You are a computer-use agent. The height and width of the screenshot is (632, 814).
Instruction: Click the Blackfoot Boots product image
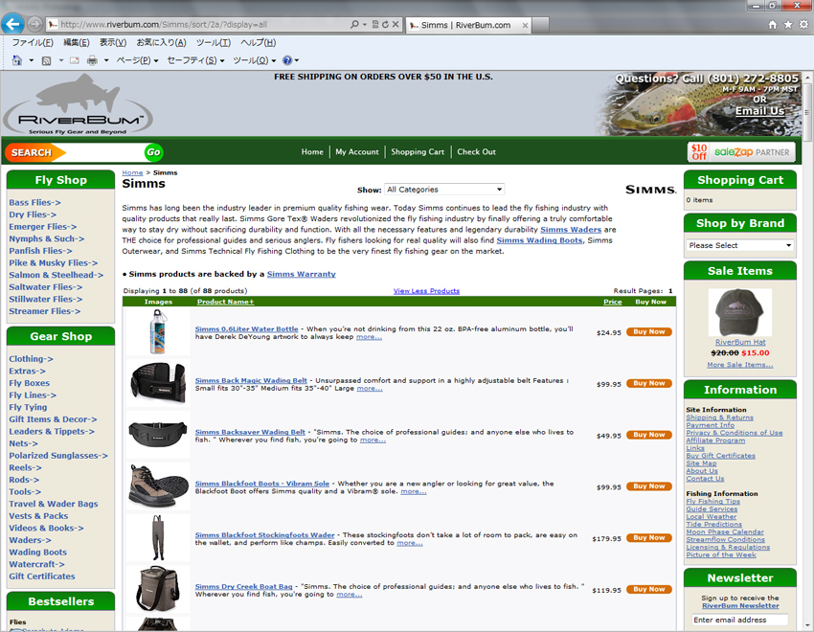pos(158,486)
